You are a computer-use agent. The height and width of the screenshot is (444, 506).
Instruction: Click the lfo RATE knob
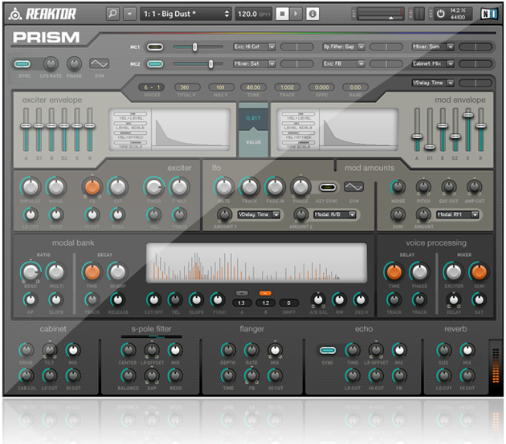pyautogui.click(x=223, y=187)
